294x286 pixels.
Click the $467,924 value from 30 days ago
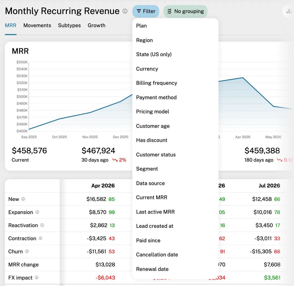(98, 151)
